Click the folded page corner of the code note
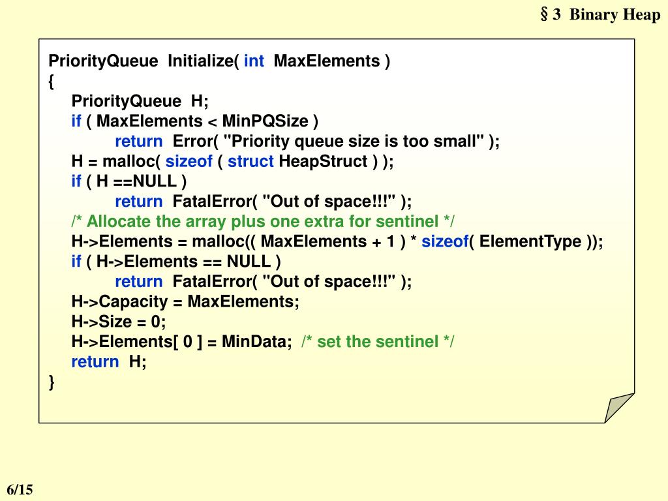Viewport: 668px width, 501px height. coord(618,408)
